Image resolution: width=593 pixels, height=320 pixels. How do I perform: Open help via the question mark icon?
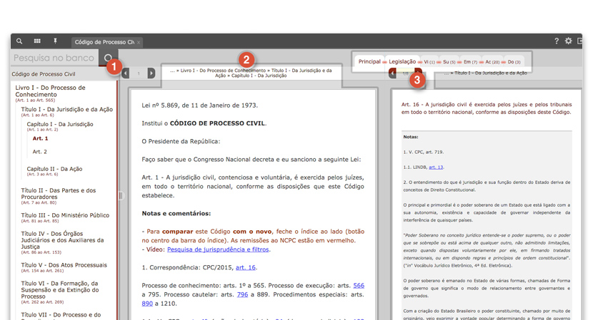pyautogui.click(x=557, y=41)
